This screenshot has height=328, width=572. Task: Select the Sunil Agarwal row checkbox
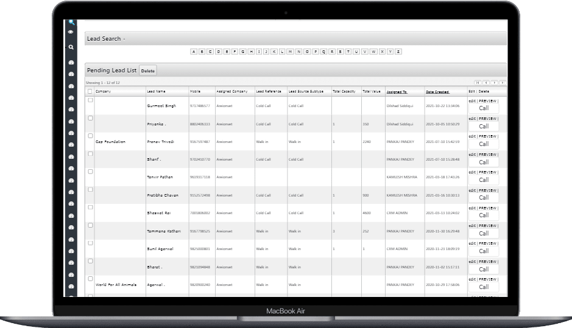click(91, 243)
